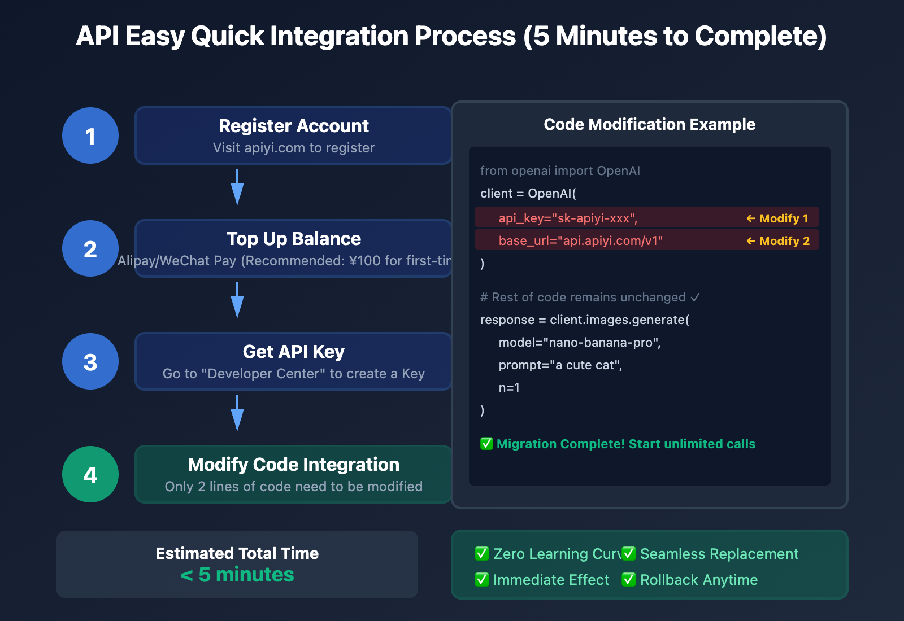Click the Modify 2 annotation on base_url line
The image size is (904, 621).
point(778,240)
